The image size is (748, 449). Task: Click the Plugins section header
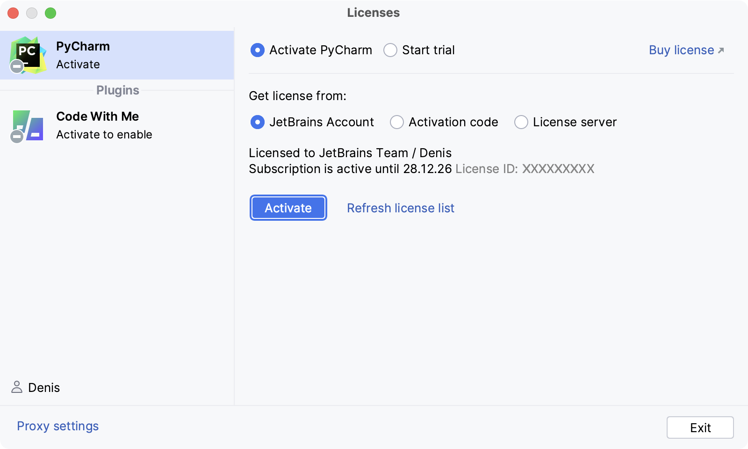[x=117, y=90]
